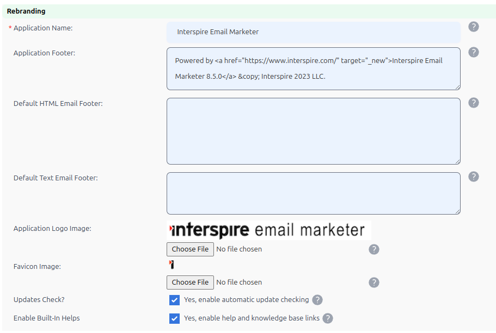Viewport: 496px width, 333px height.
Task: Click the Rebranding section heading
Action: [26, 11]
